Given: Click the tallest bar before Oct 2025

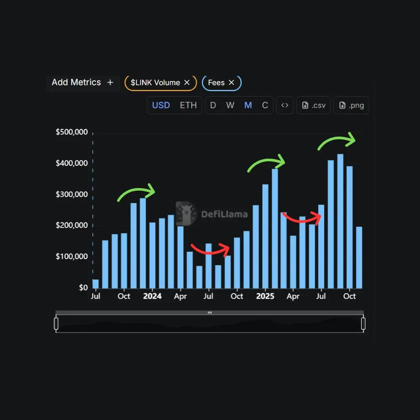Looking at the screenshot, I should (x=340, y=221).
